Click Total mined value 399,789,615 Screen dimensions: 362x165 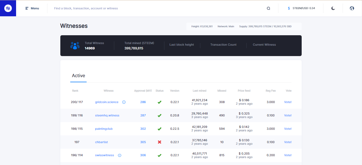tap(134, 48)
